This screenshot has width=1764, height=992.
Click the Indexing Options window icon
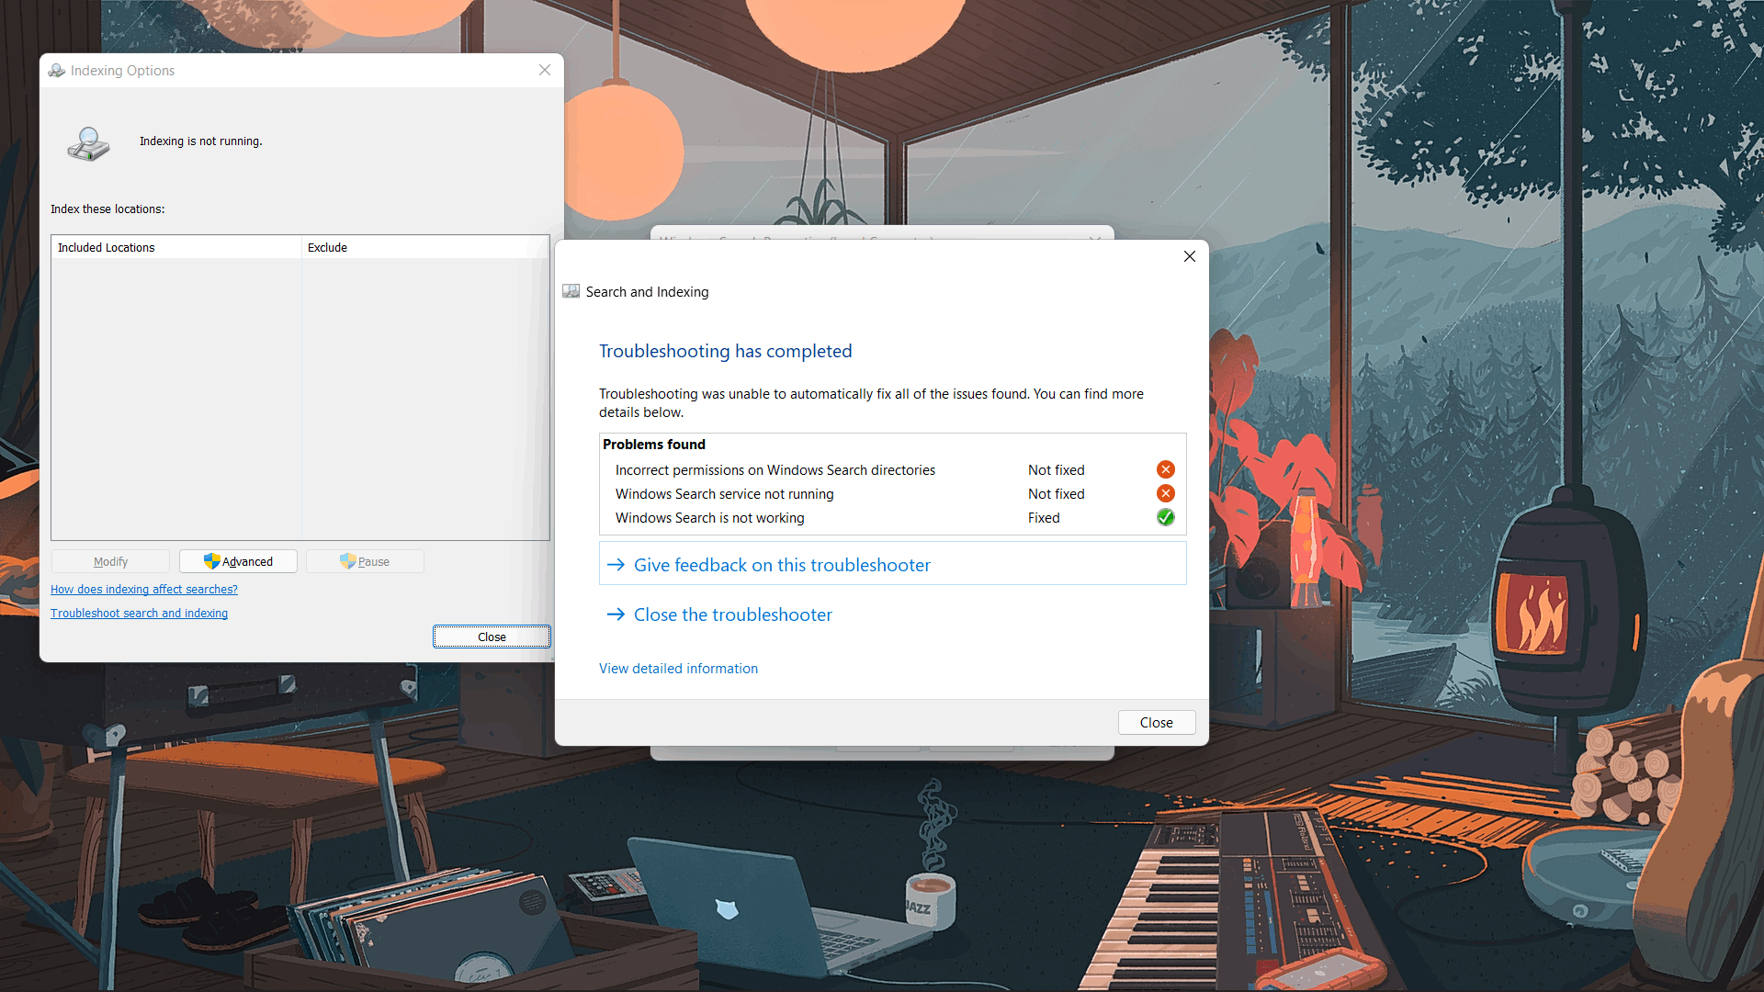point(57,70)
